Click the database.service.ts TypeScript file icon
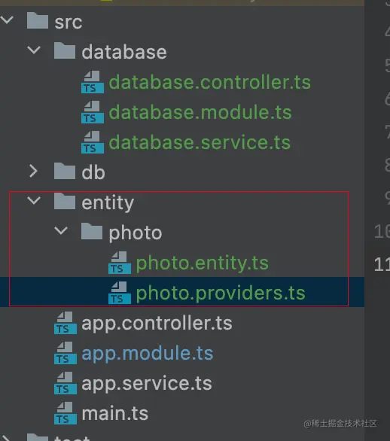390x441 pixels. point(93,142)
